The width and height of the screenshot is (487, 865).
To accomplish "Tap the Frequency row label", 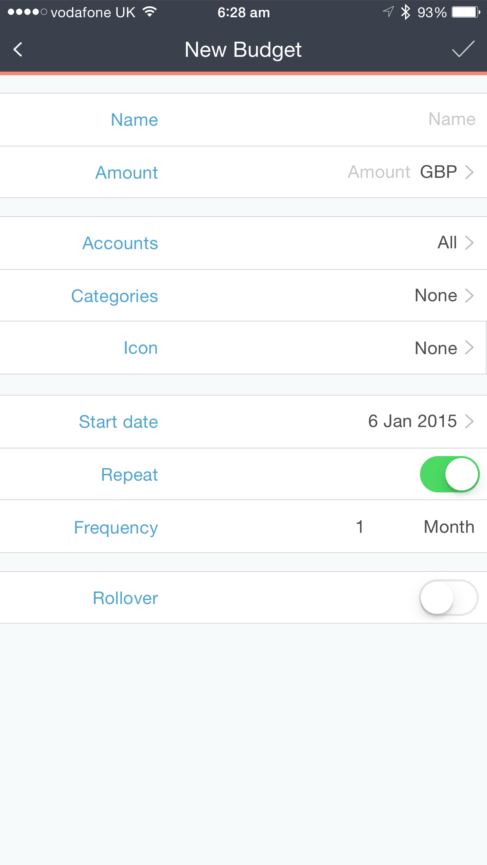I will click(x=116, y=528).
